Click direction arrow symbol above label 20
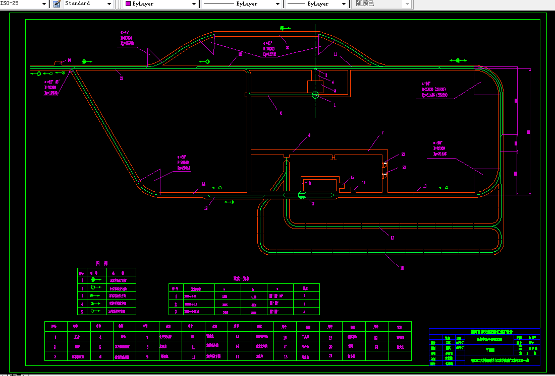This screenshot has width=555, height=376. (285, 28)
